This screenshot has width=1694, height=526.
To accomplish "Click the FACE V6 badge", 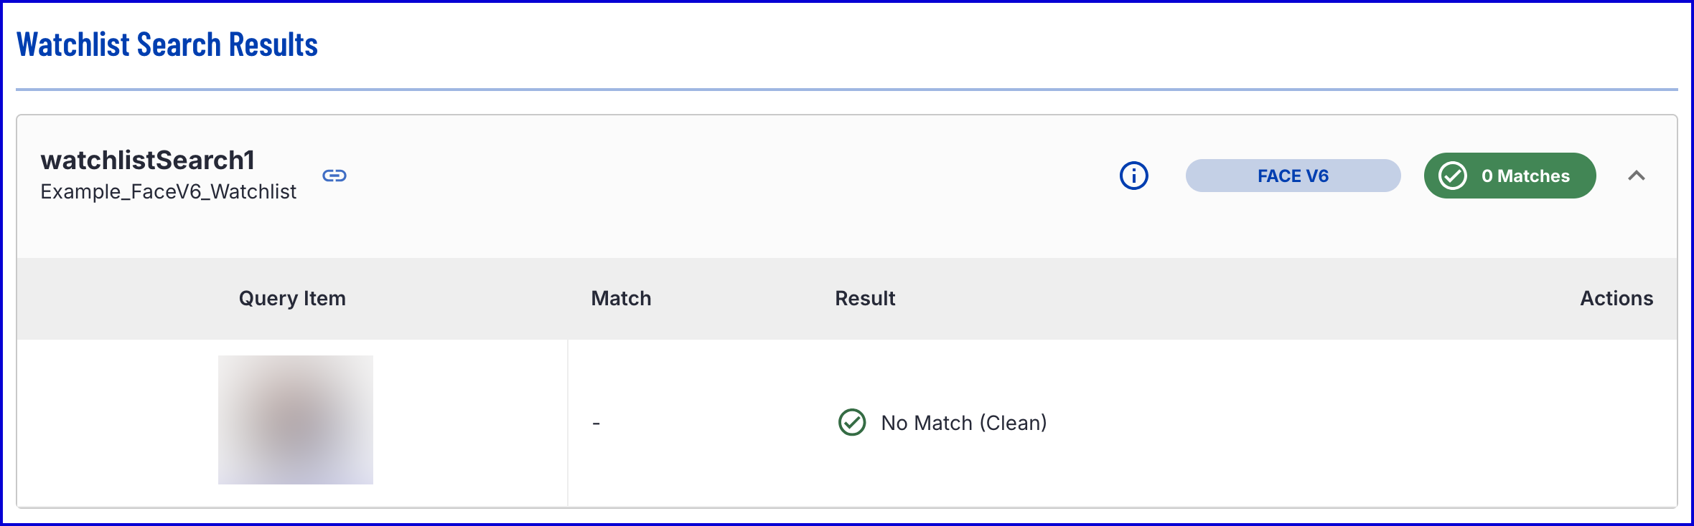I will point(1293,176).
